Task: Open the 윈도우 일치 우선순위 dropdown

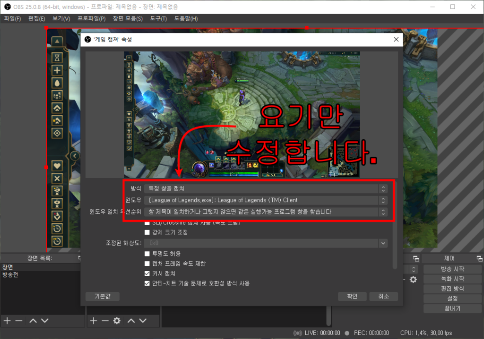Action: (x=266, y=212)
